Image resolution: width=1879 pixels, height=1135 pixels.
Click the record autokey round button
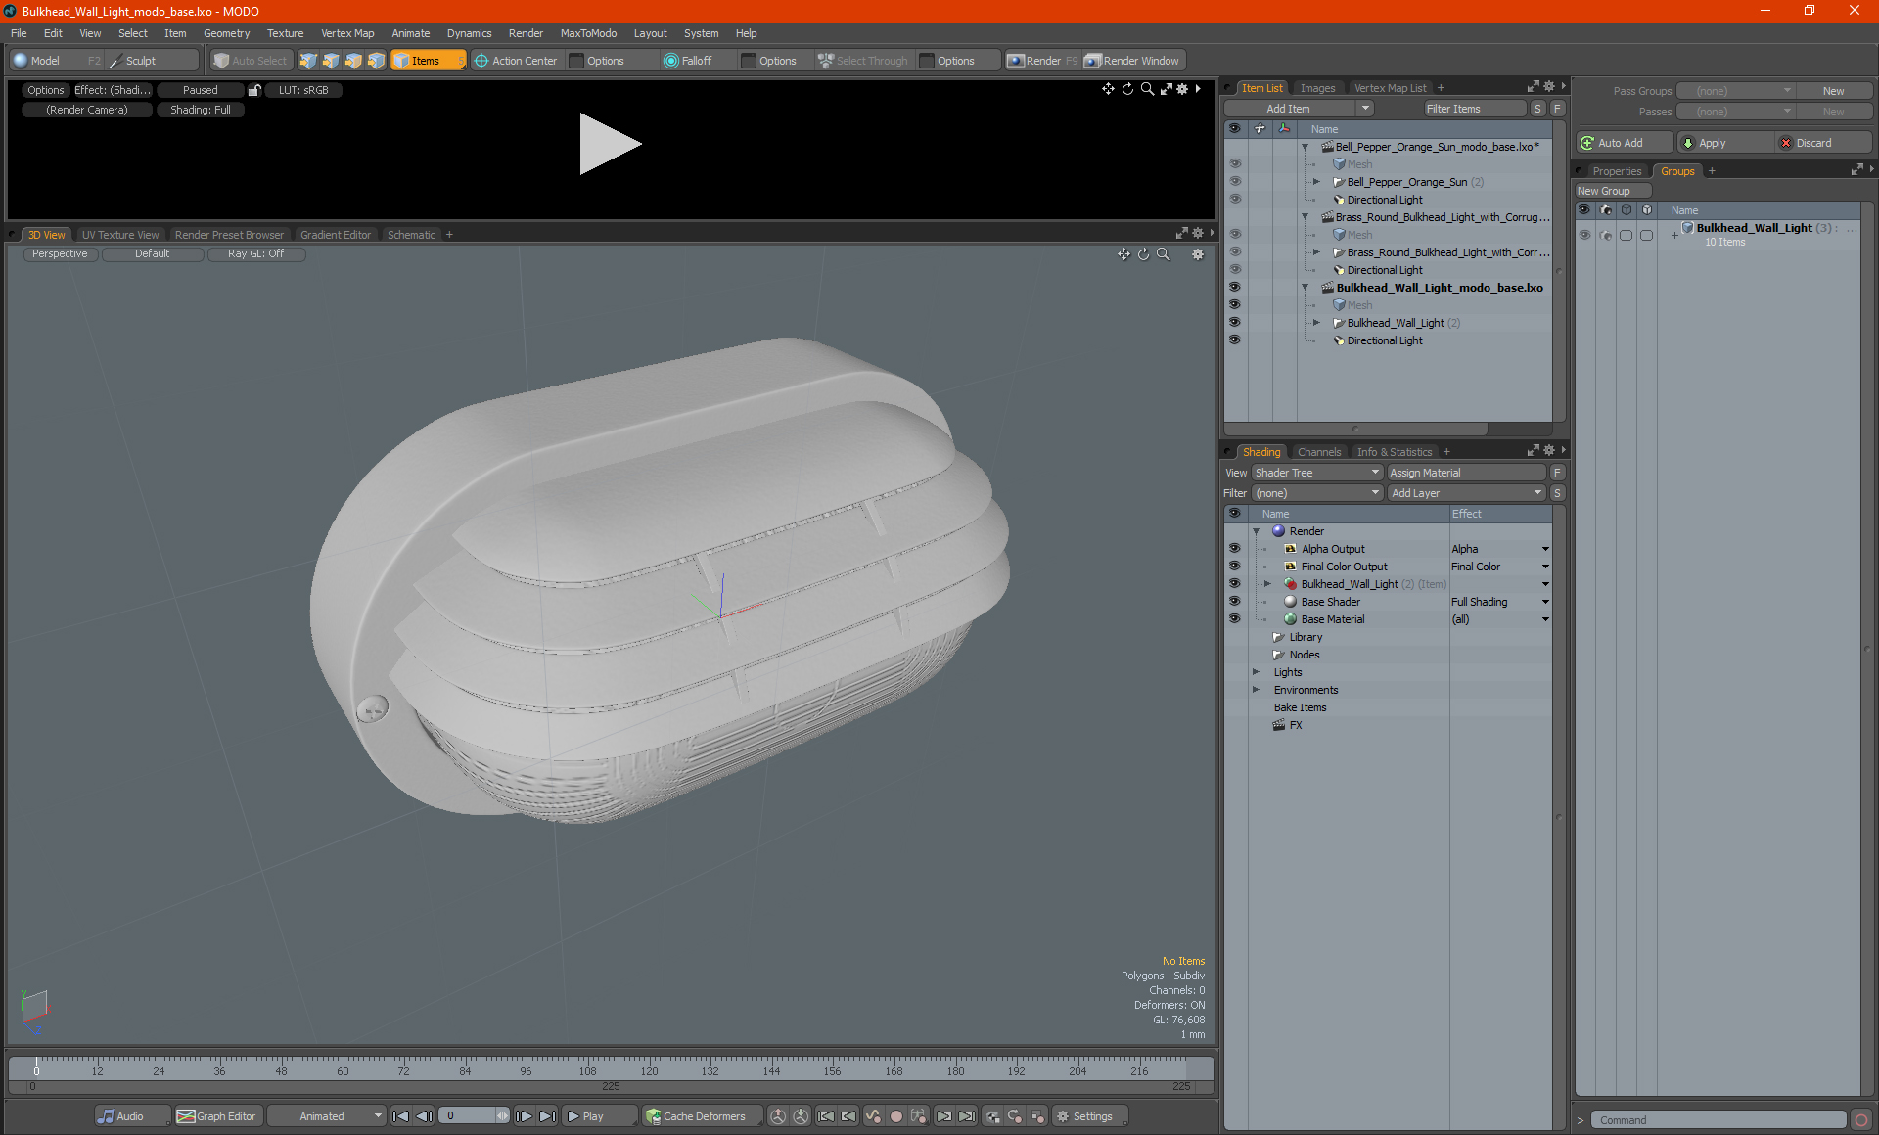coord(895,1116)
